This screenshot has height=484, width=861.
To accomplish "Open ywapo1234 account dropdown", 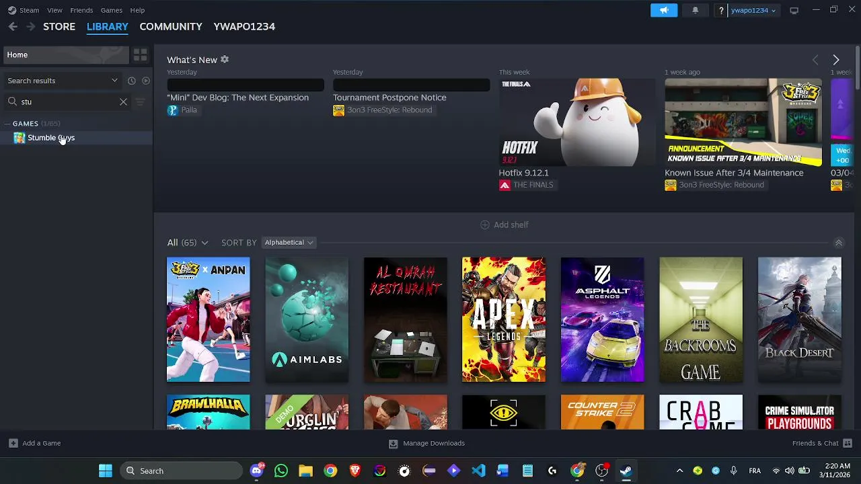I will tap(753, 10).
